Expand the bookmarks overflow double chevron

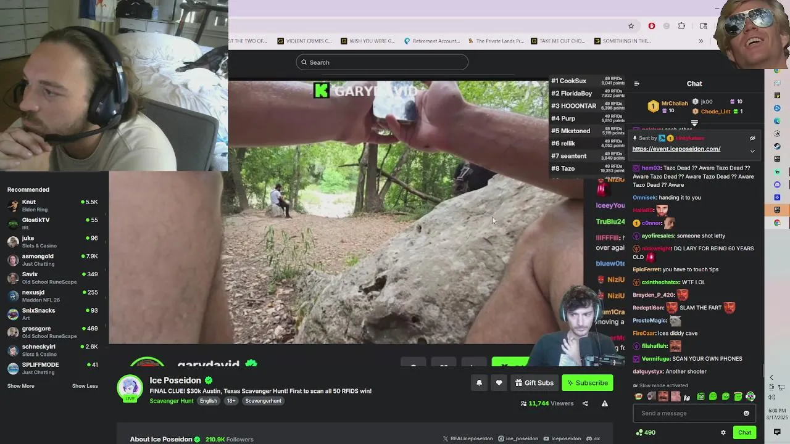click(701, 41)
